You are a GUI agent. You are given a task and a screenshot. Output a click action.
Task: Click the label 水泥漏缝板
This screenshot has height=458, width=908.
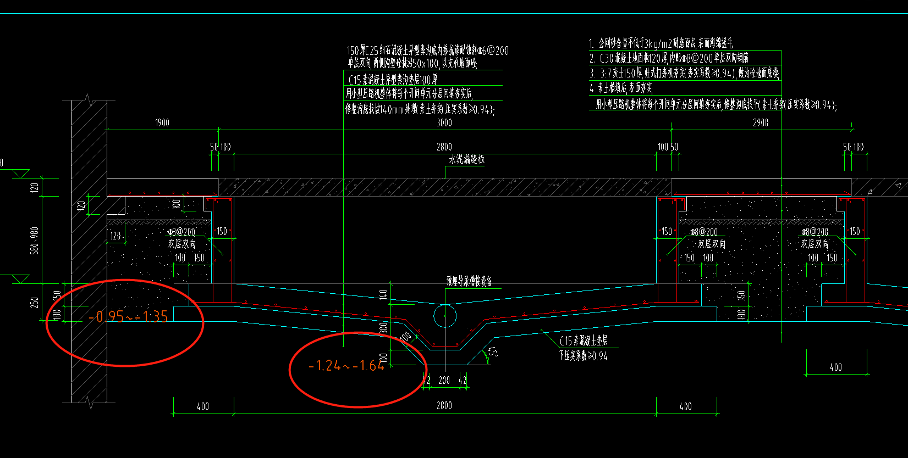coord(467,160)
